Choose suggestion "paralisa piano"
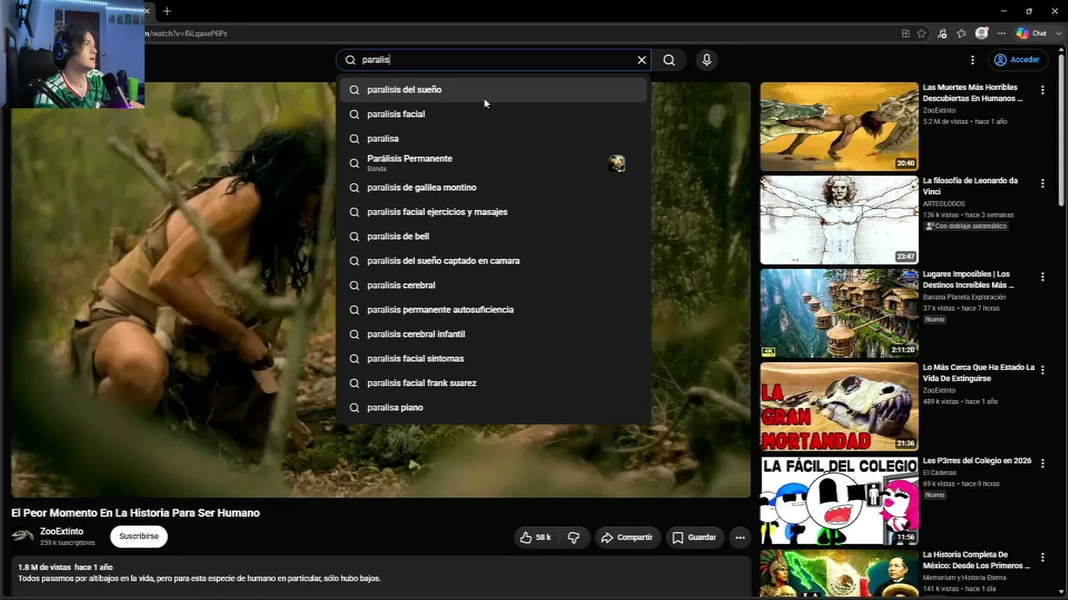The height and width of the screenshot is (600, 1068). point(493,407)
